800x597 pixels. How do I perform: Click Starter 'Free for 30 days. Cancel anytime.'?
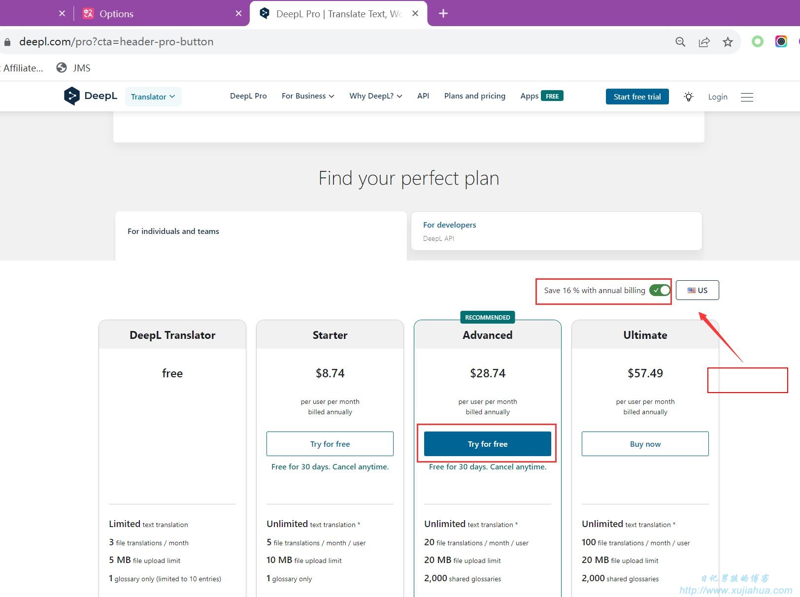click(x=330, y=466)
